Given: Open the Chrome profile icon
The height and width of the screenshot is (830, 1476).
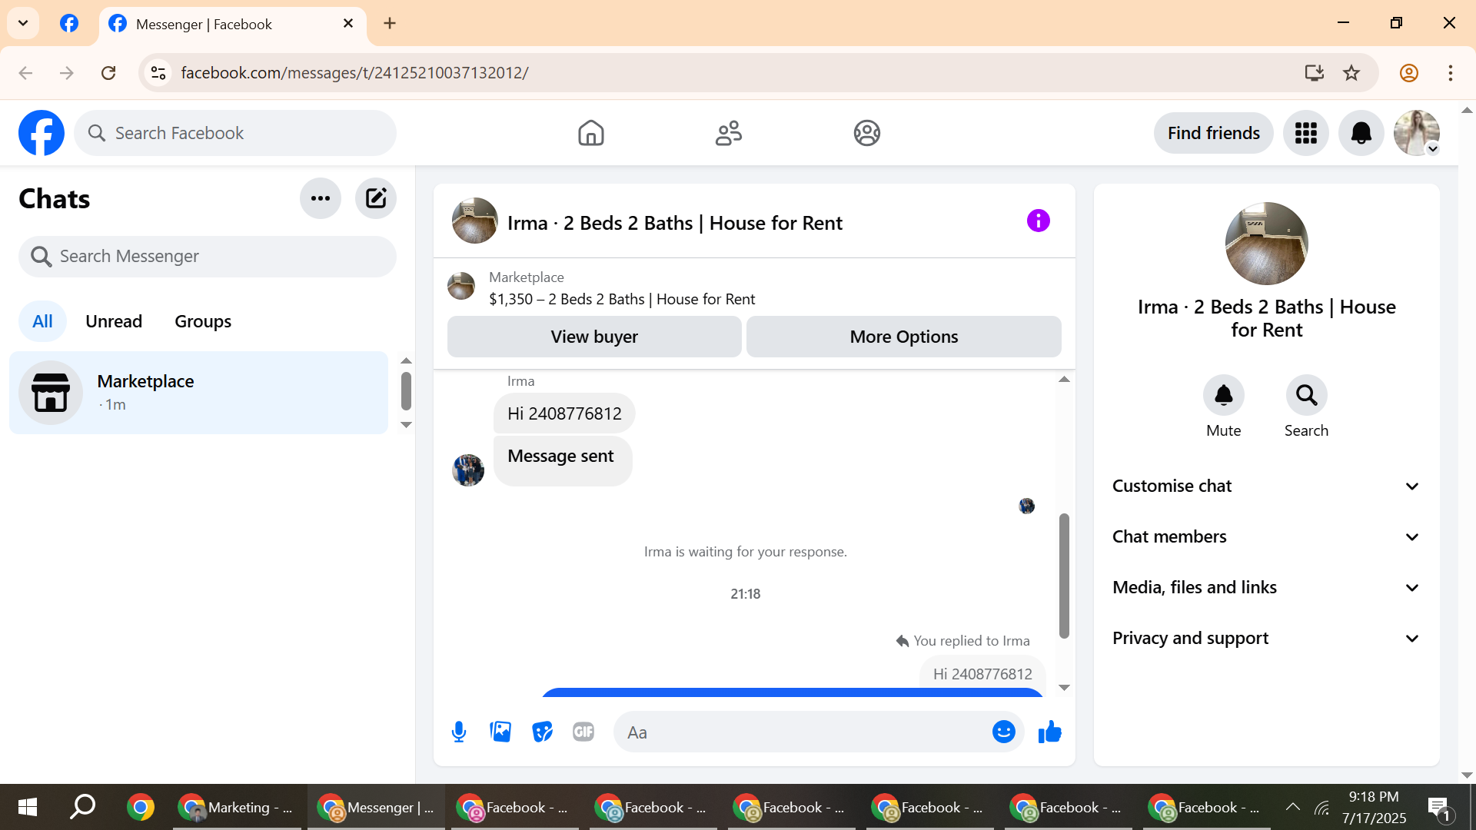Looking at the screenshot, I should click(1409, 73).
